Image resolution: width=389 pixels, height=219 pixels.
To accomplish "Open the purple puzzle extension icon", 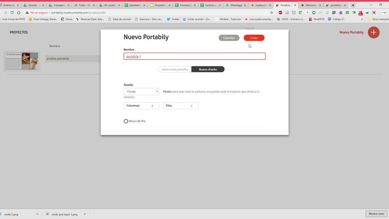I will 340,12.
